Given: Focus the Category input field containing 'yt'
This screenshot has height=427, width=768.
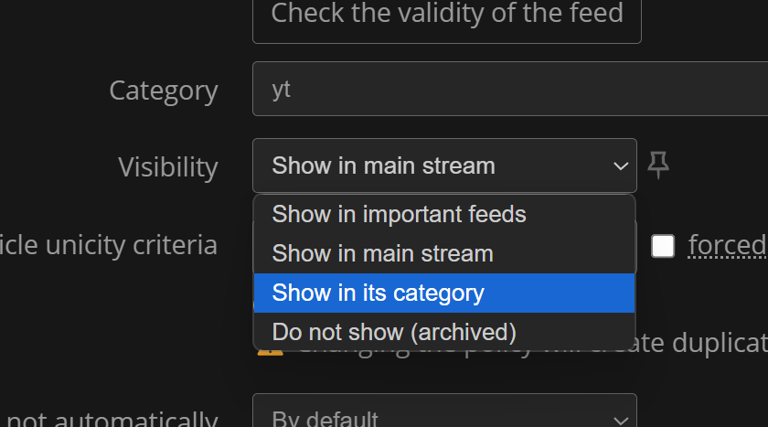Looking at the screenshot, I should coord(510,89).
